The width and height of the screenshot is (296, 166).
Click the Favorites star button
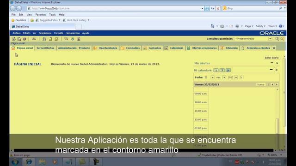point(18,20)
